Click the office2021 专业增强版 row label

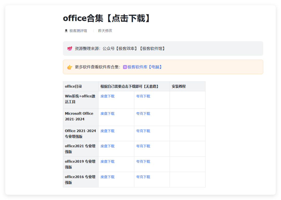pyautogui.click(x=80, y=149)
